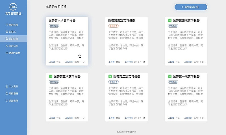
Task: Click 常规报告 tag on 医帝第二次实习报告
Action: pyautogui.click(x=114, y=82)
